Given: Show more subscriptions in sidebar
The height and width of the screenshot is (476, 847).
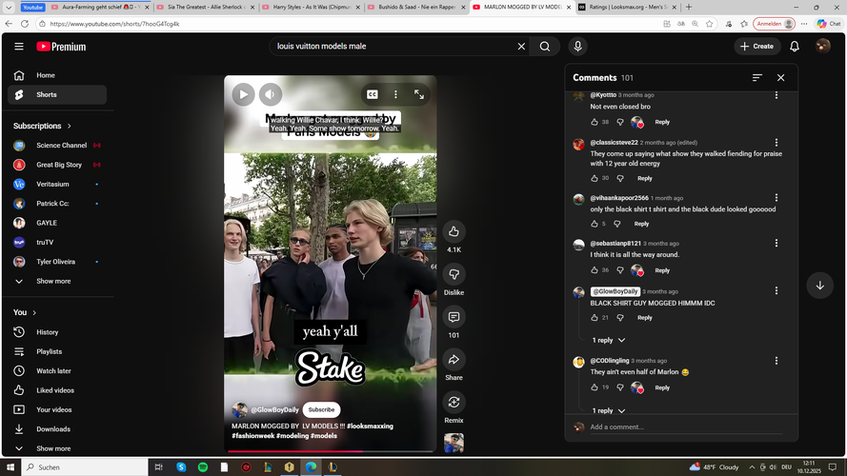Looking at the screenshot, I should [53, 281].
